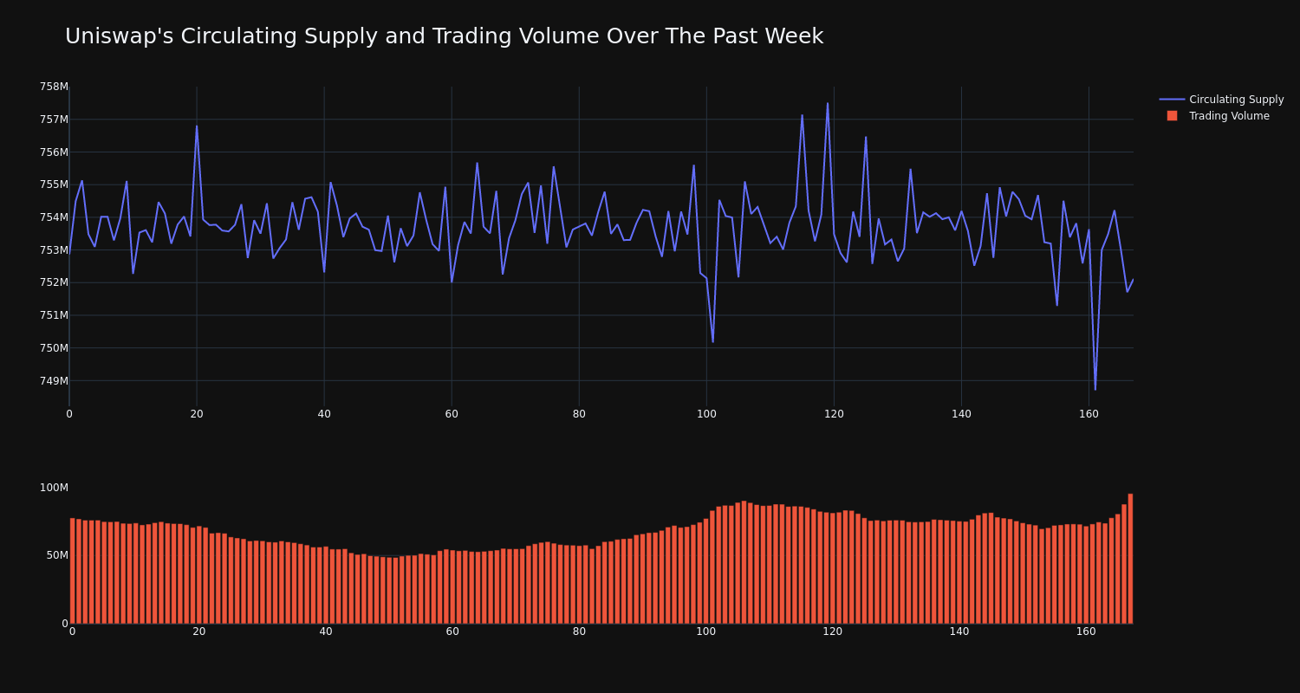
Task: Click the highest supply peak near 757.5M
Action: [828, 103]
